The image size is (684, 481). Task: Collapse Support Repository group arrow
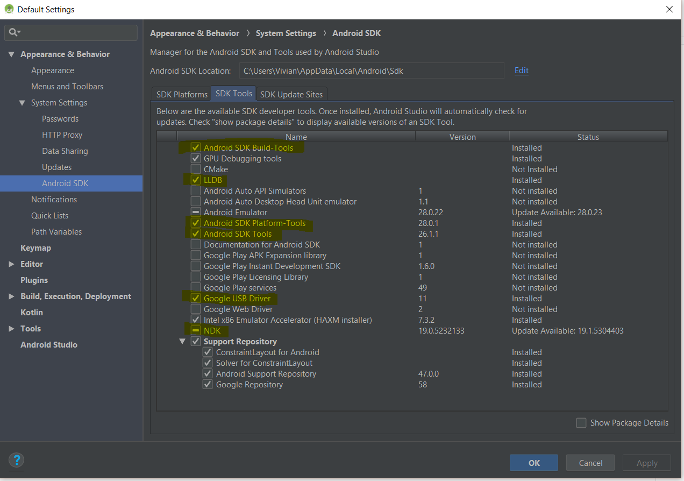point(182,341)
